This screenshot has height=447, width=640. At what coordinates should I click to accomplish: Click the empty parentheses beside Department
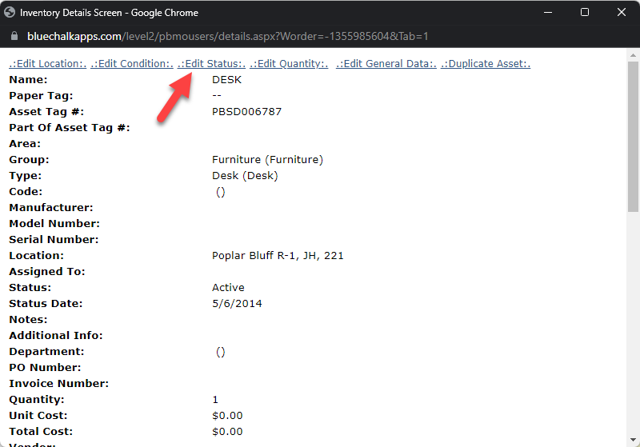click(x=221, y=352)
